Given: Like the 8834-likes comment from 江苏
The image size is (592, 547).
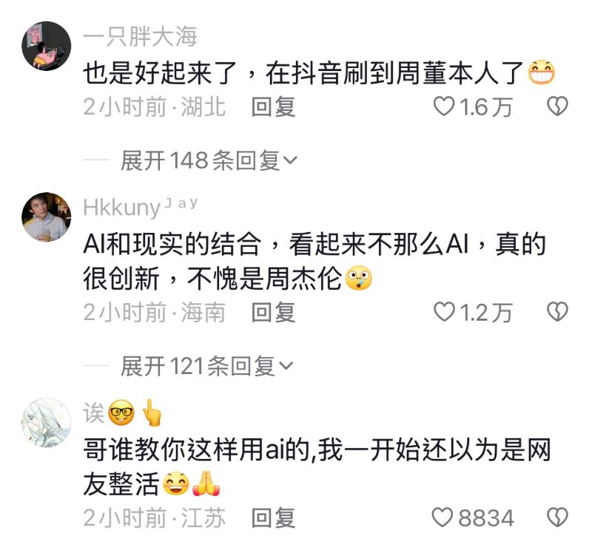Looking at the screenshot, I should [x=442, y=517].
